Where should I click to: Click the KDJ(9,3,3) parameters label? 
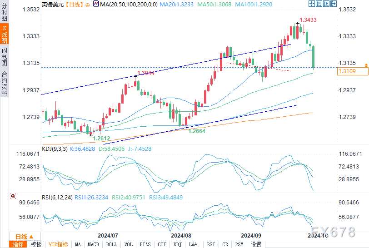point(55,149)
